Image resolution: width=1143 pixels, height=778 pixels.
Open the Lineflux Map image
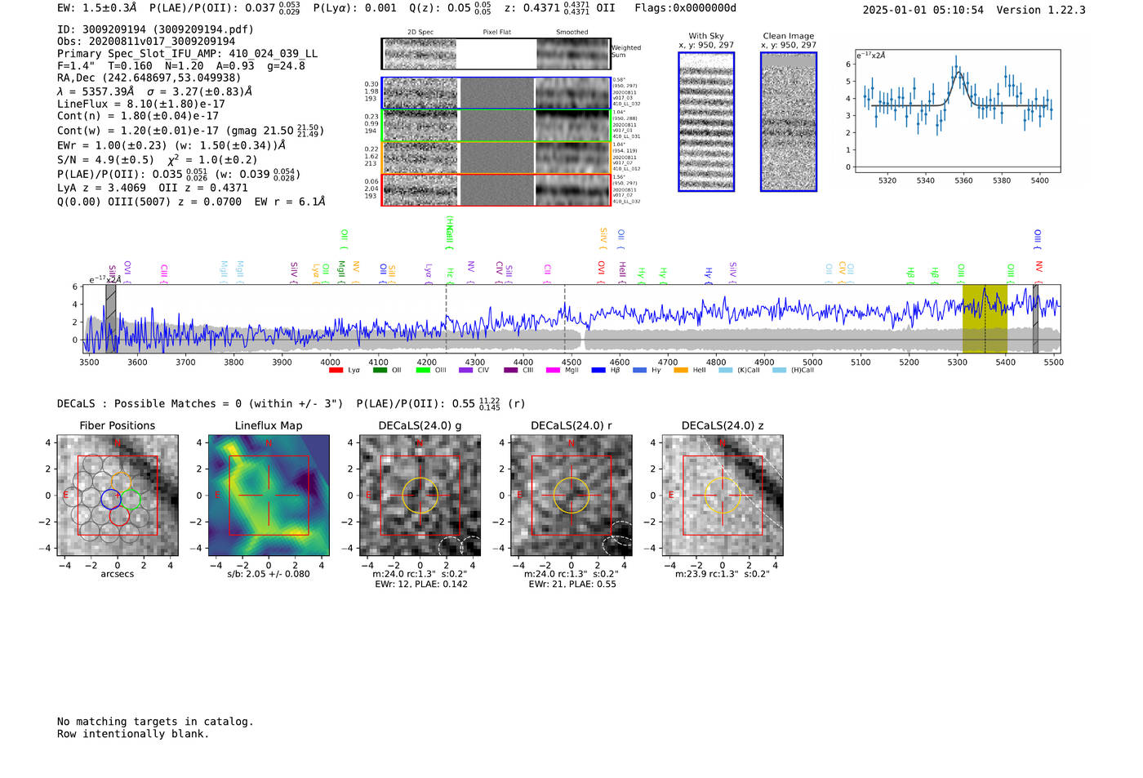[x=269, y=496]
